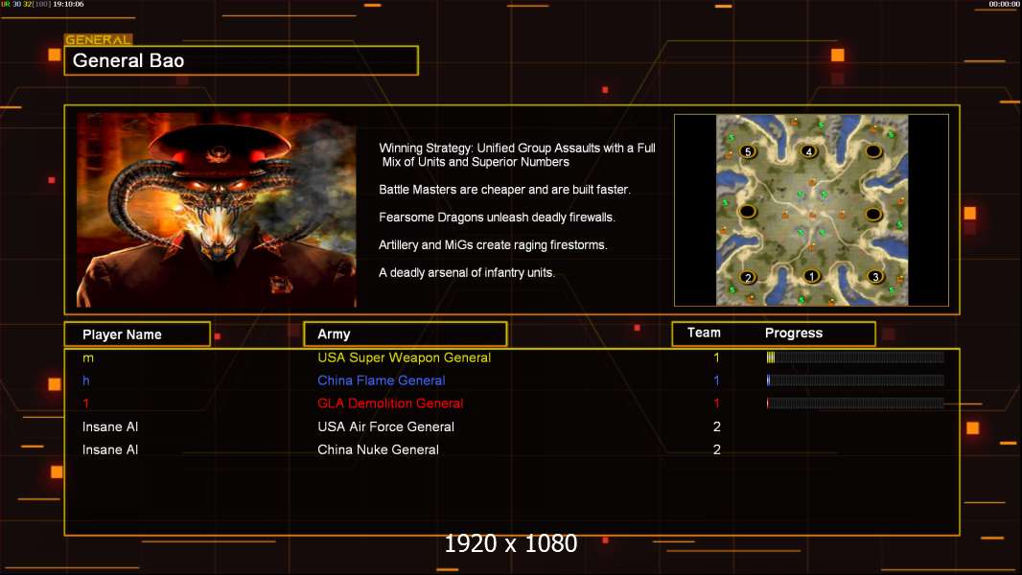This screenshot has height=575, width=1022.
Task: Click 'Battle Masters are cheaper' line
Action: coord(504,190)
